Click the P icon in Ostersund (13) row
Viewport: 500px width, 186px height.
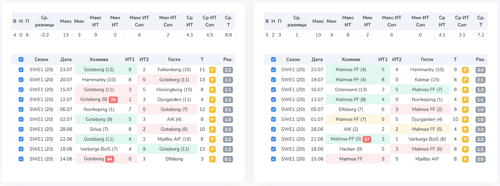point(465,90)
